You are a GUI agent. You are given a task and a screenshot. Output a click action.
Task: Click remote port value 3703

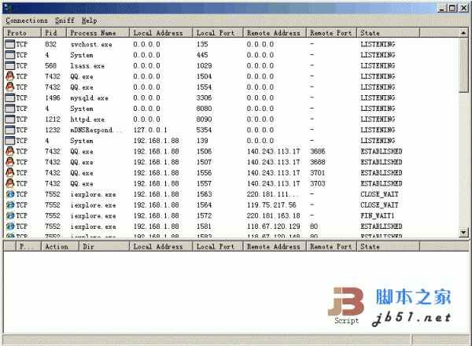(x=318, y=183)
